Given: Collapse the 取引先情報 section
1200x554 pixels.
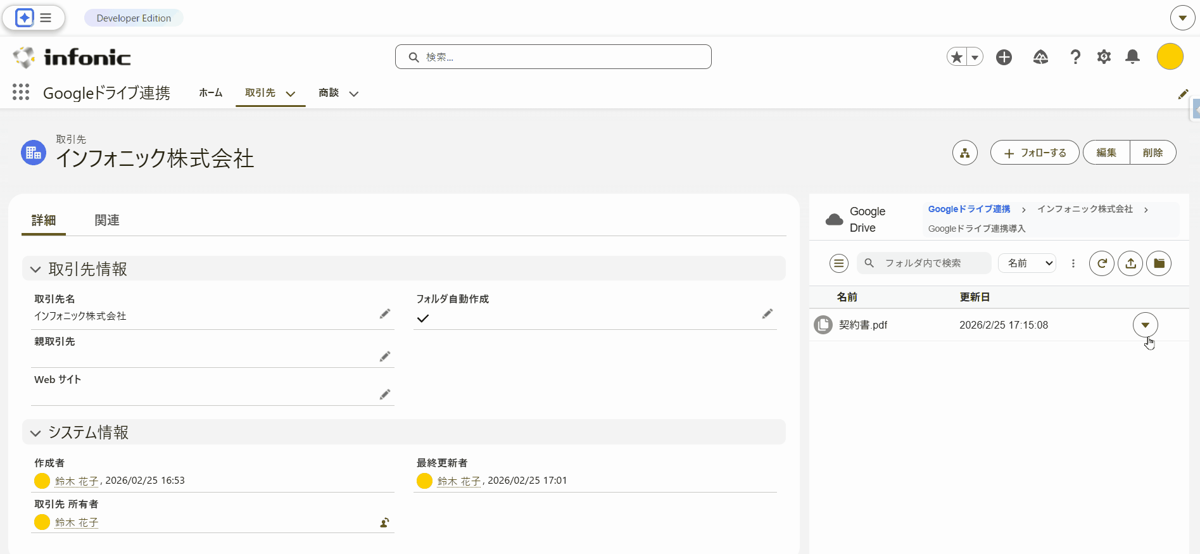Looking at the screenshot, I should pyautogui.click(x=36, y=269).
